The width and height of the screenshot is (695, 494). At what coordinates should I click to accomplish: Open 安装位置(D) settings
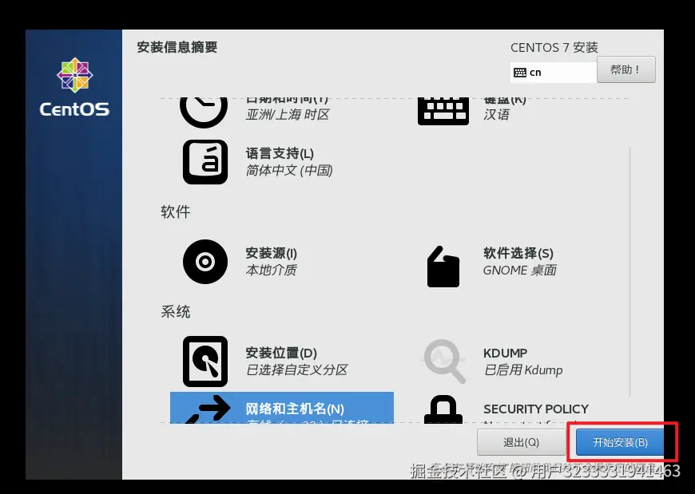(281, 353)
